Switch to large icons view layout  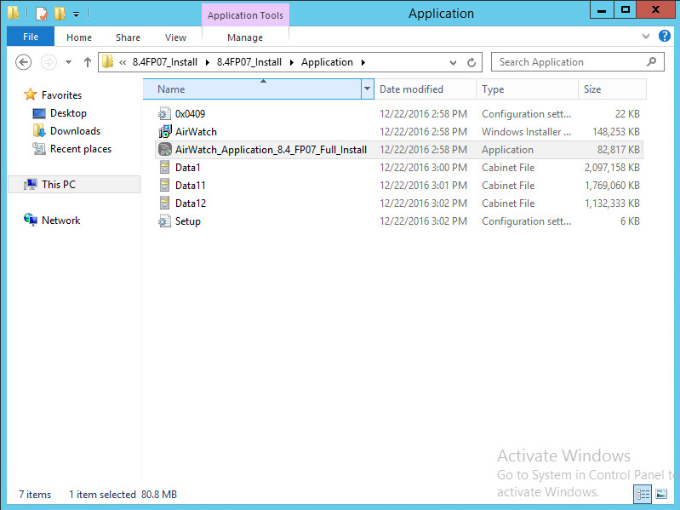tap(661, 494)
